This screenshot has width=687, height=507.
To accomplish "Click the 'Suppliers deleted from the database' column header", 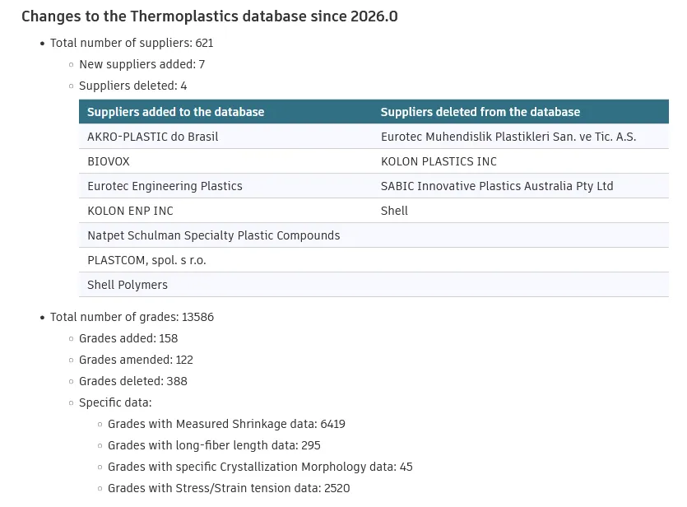I will click(x=480, y=112).
